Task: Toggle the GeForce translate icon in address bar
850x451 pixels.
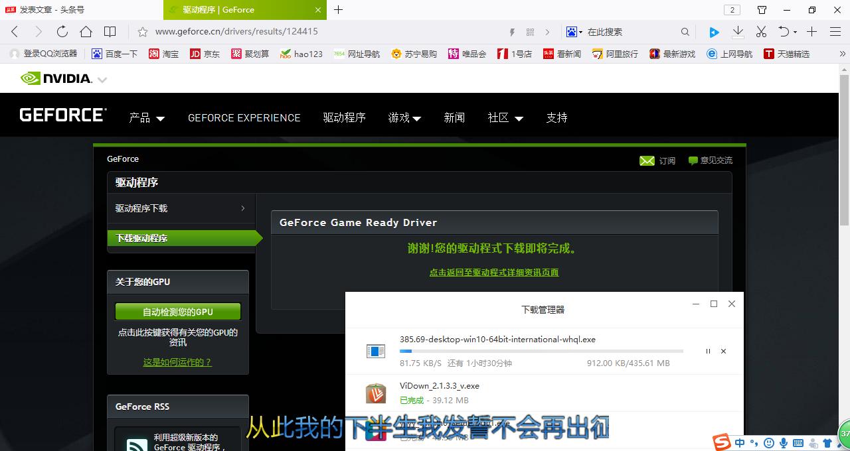Action: (x=572, y=31)
